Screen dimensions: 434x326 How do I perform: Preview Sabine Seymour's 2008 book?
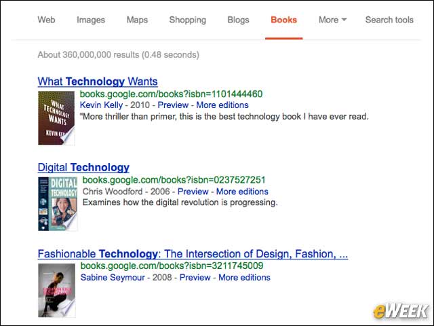click(195, 278)
